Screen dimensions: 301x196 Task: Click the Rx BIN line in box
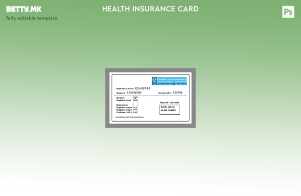[168, 107]
